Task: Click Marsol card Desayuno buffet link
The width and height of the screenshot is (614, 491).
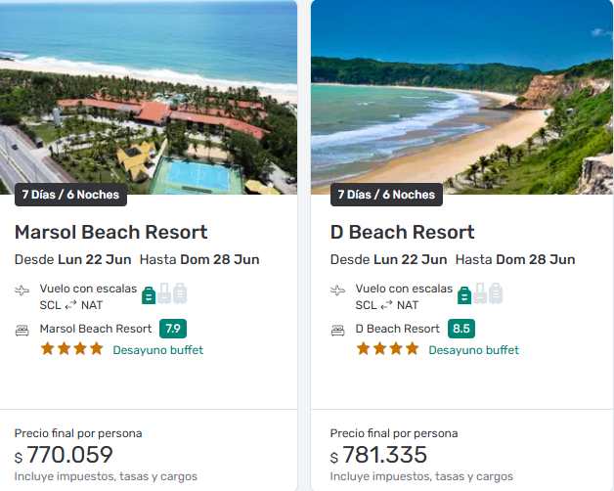Action: point(157,350)
